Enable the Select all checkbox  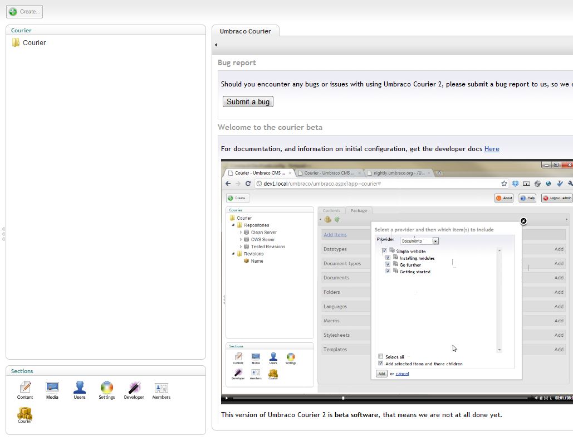tap(380, 356)
